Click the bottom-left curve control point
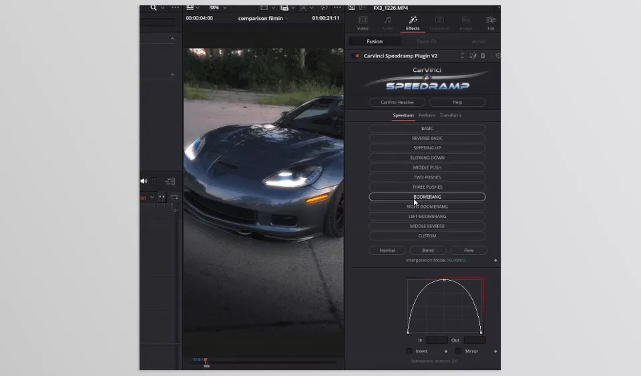 point(408,332)
